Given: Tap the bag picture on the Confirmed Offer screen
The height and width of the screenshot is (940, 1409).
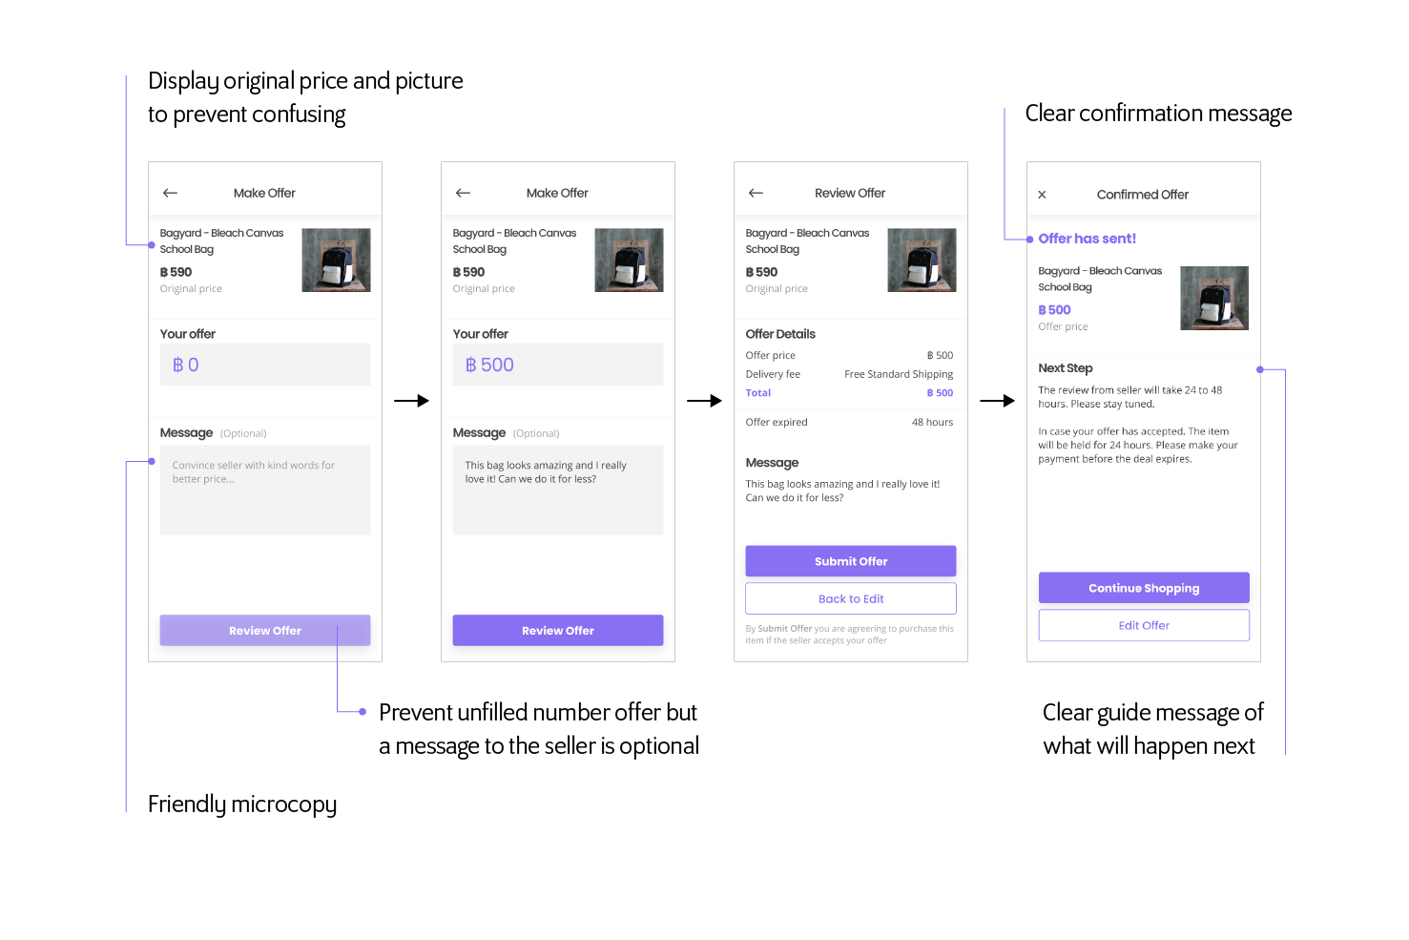Looking at the screenshot, I should (1214, 298).
